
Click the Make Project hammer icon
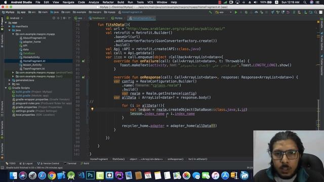[x=211, y=12]
